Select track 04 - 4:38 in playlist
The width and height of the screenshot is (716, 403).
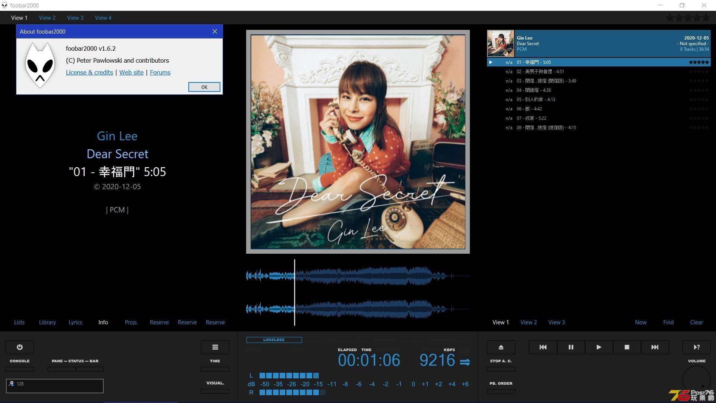pos(599,90)
